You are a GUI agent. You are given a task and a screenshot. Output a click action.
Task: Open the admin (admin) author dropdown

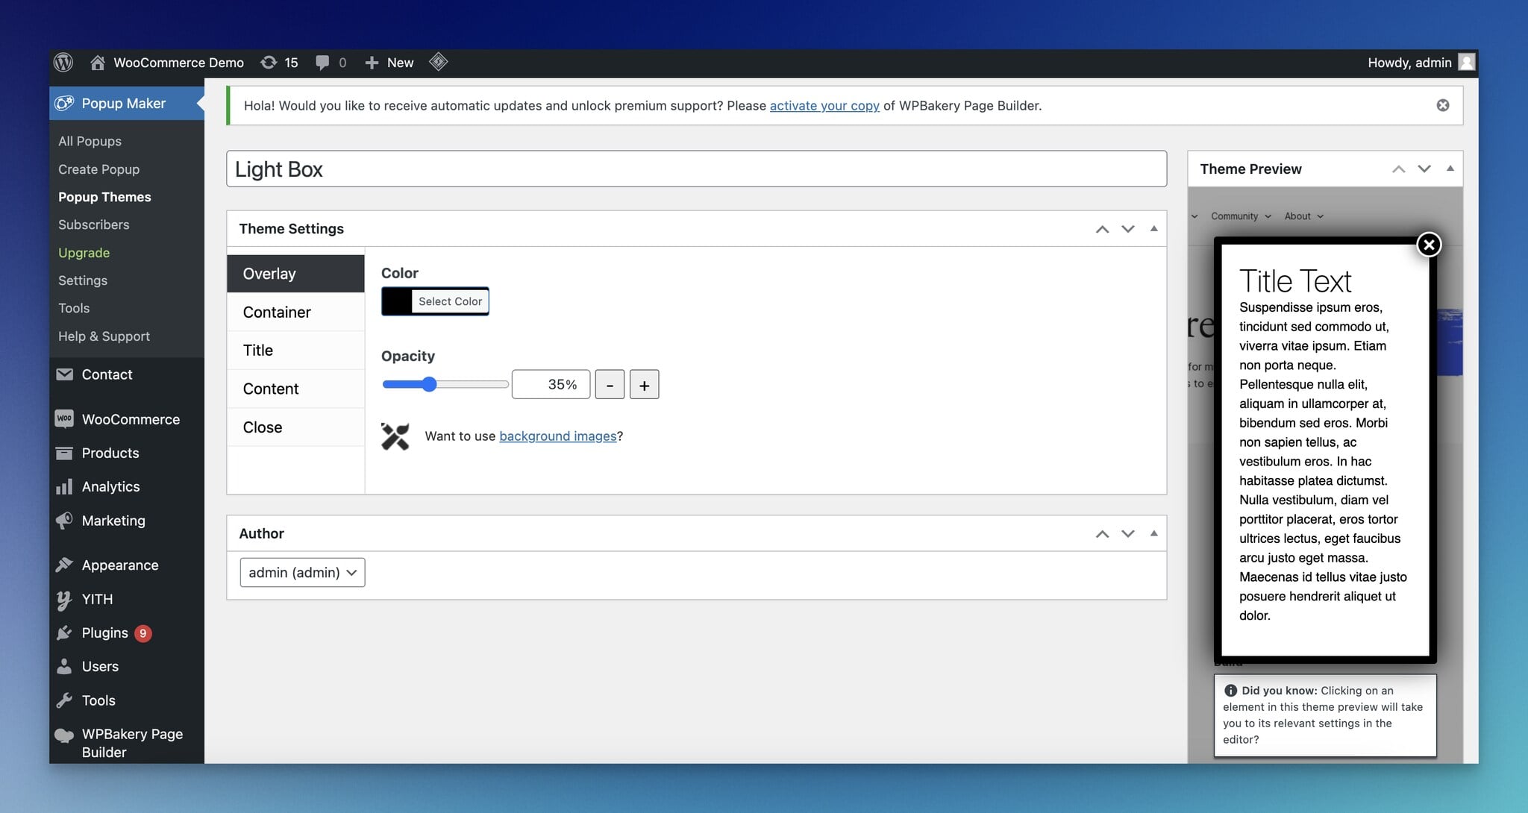click(x=302, y=572)
